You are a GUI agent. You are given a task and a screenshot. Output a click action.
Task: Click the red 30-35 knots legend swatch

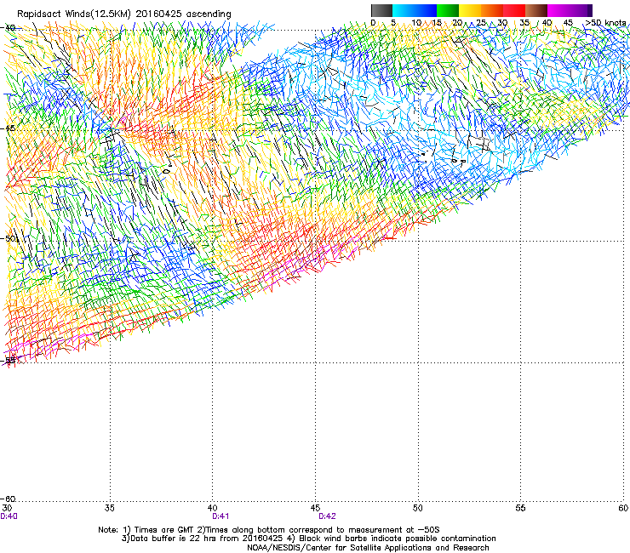tap(514, 10)
